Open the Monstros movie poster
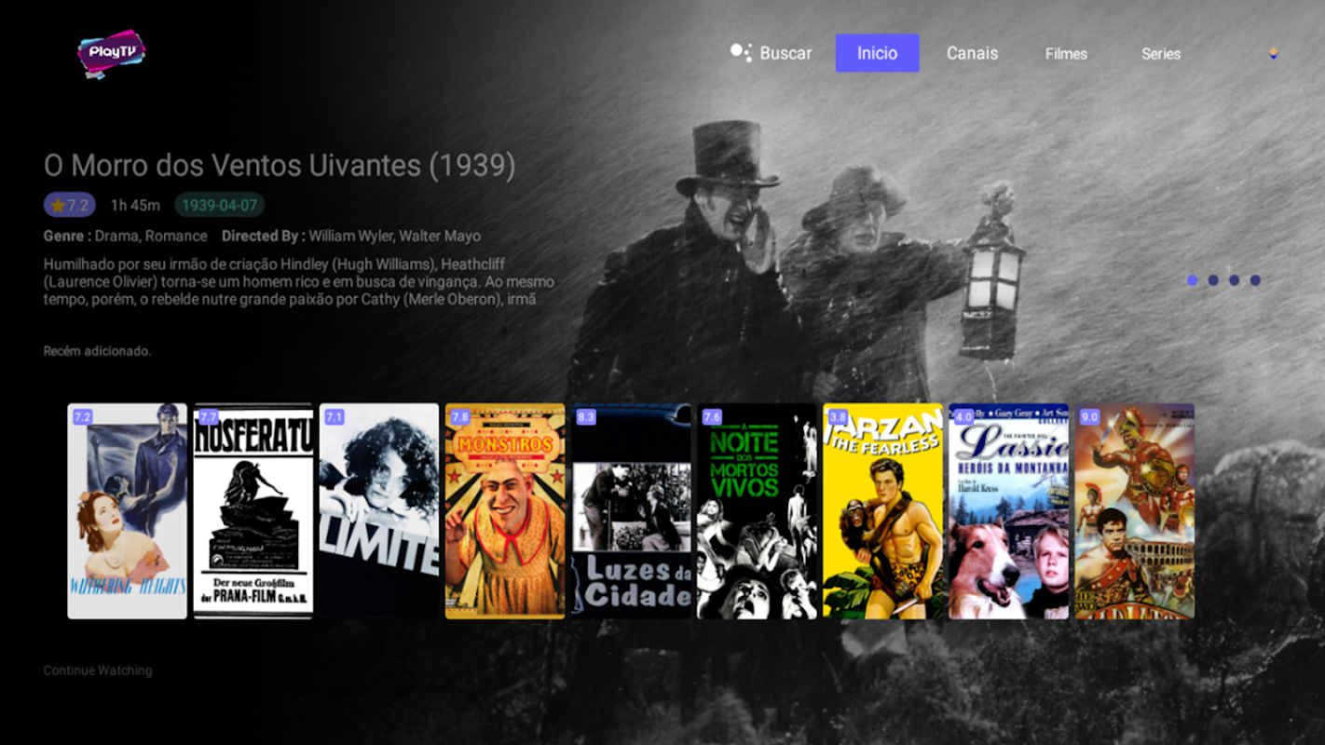Viewport: 1325px width, 745px height. tap(505, 511)
